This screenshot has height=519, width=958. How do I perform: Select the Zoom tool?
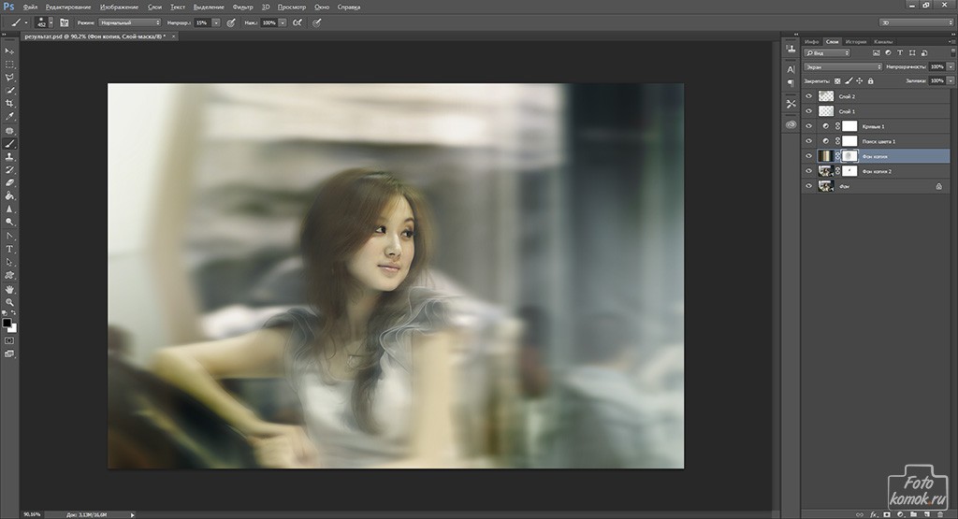point(9,302)
